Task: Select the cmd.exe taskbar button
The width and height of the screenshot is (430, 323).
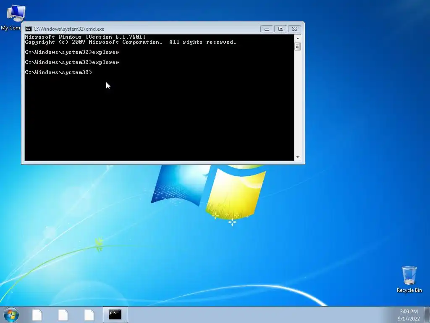Action: coord(115,315)
